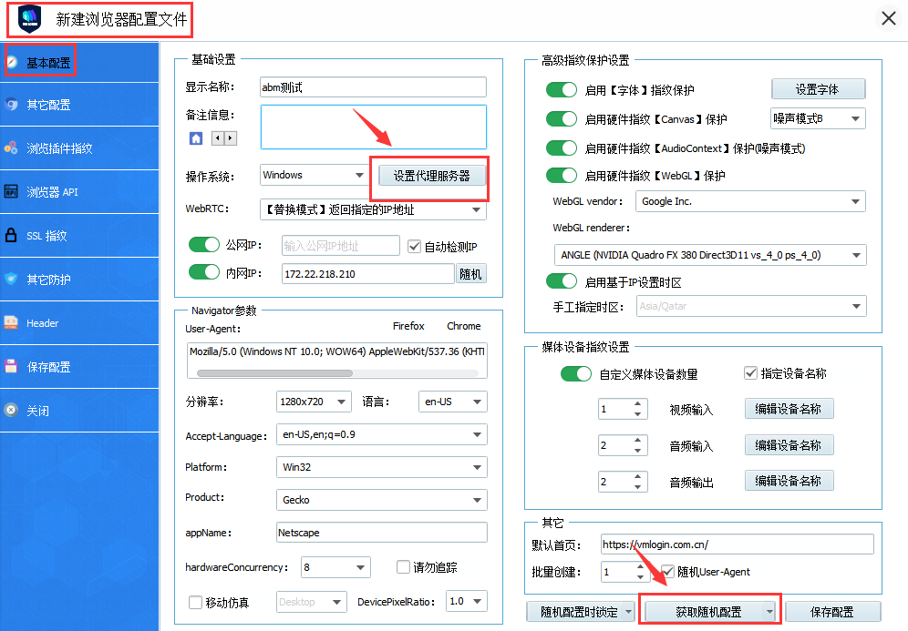
Task: Click the 保存配置 sidebar icon
Action: point(11,367)
